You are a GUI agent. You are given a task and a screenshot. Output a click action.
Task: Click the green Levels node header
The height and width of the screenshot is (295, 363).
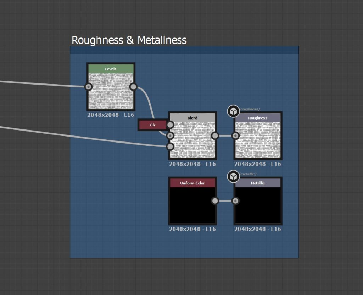pos(111,69)
